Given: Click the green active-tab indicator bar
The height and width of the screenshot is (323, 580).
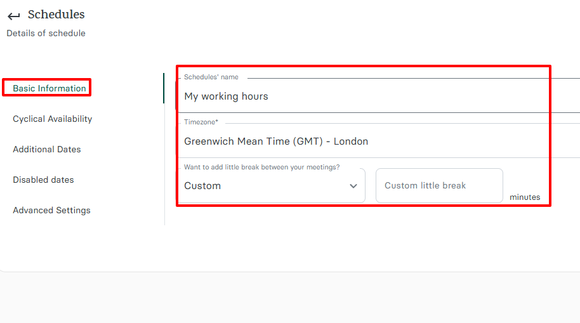Looking at the screenshot, I should (x=164, y=88).
